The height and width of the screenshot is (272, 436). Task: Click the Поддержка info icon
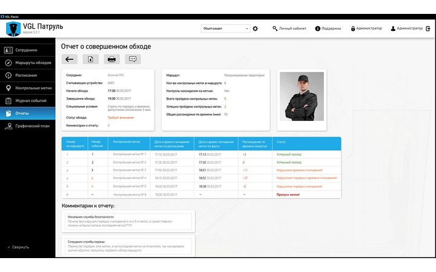point(318,28)
